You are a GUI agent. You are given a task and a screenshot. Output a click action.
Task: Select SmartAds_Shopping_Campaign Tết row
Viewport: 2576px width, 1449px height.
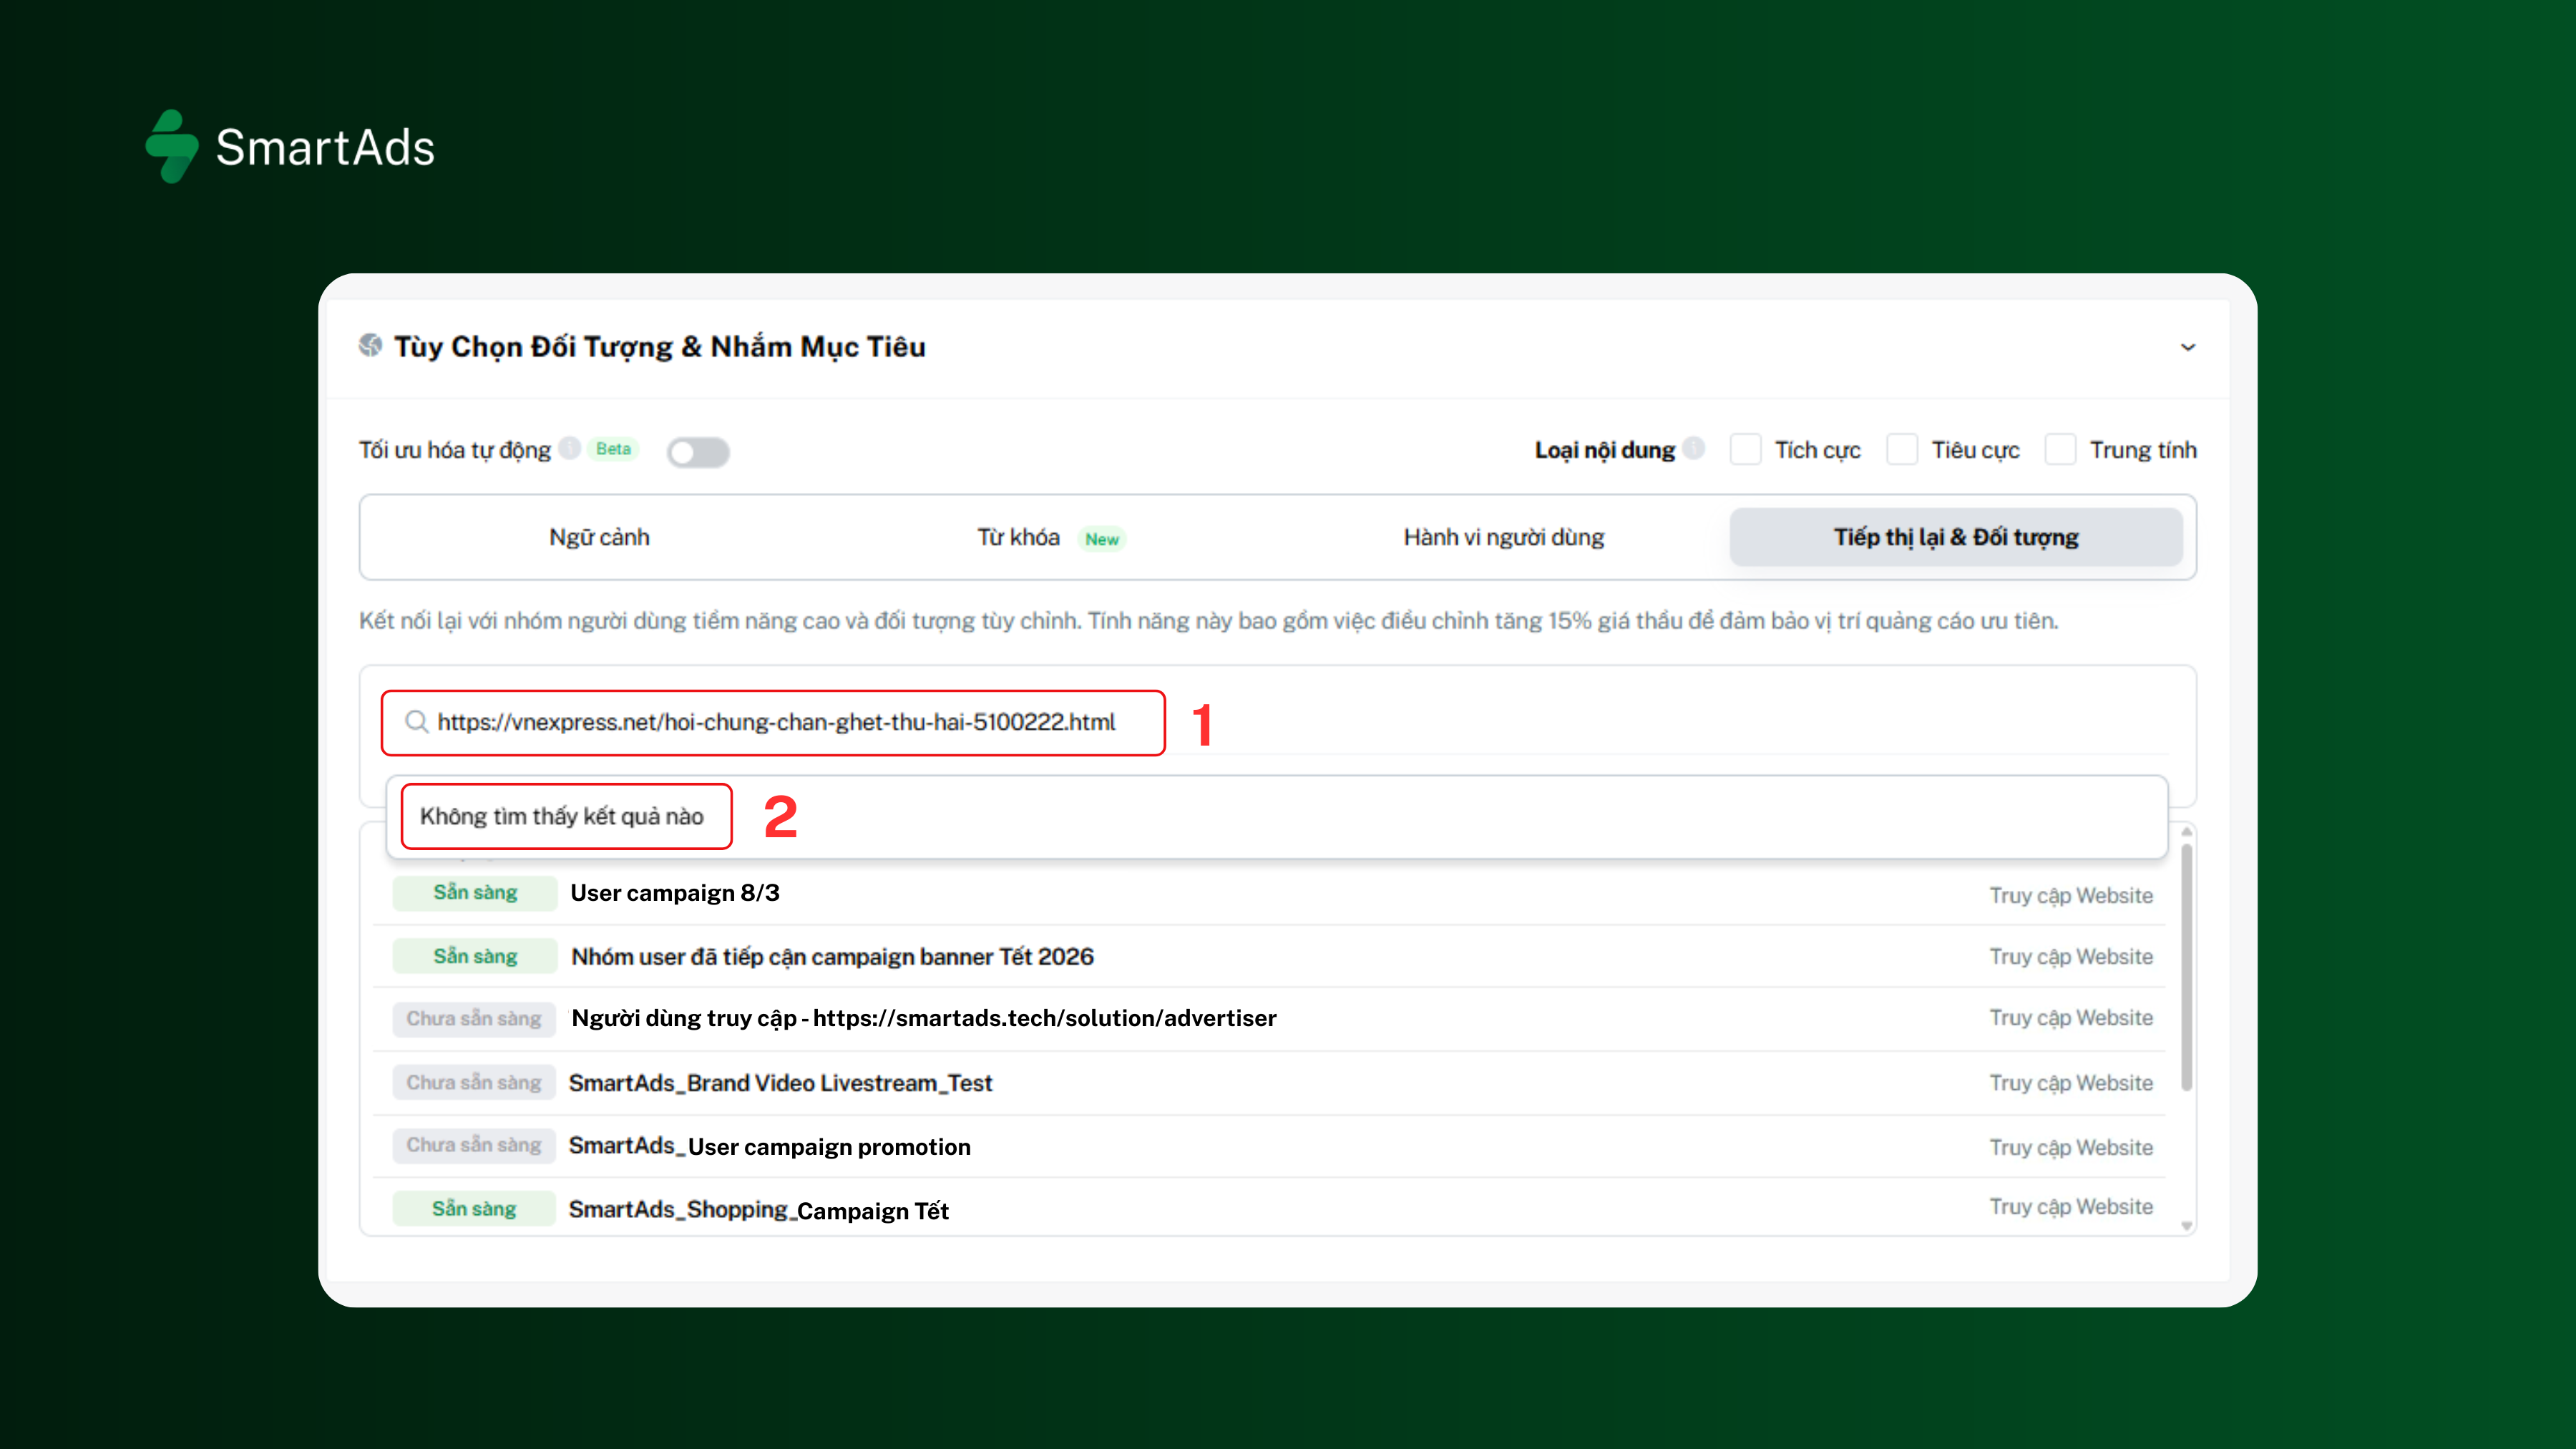pos(1270,1208)
